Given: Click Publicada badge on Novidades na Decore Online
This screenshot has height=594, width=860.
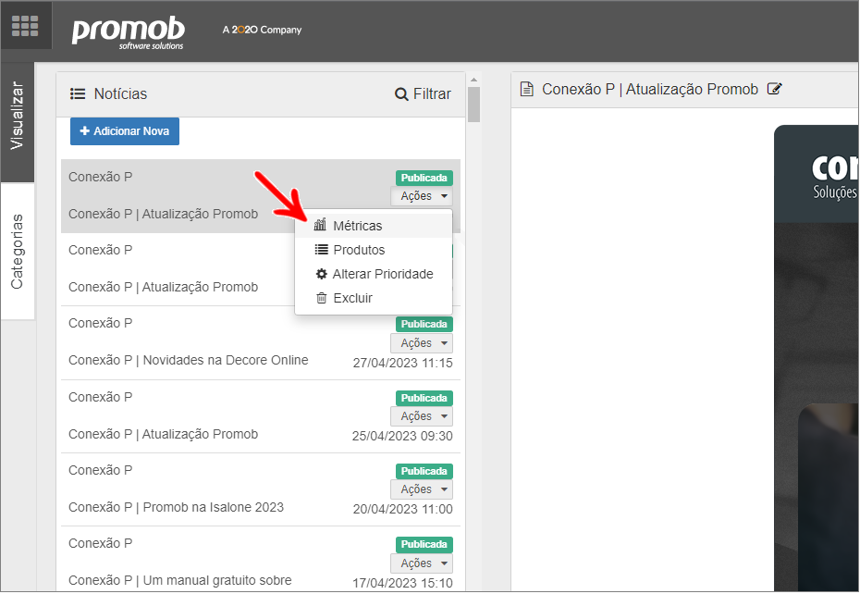Looking at the screenshot, I should pyautogui.click(x=424, y=324).
